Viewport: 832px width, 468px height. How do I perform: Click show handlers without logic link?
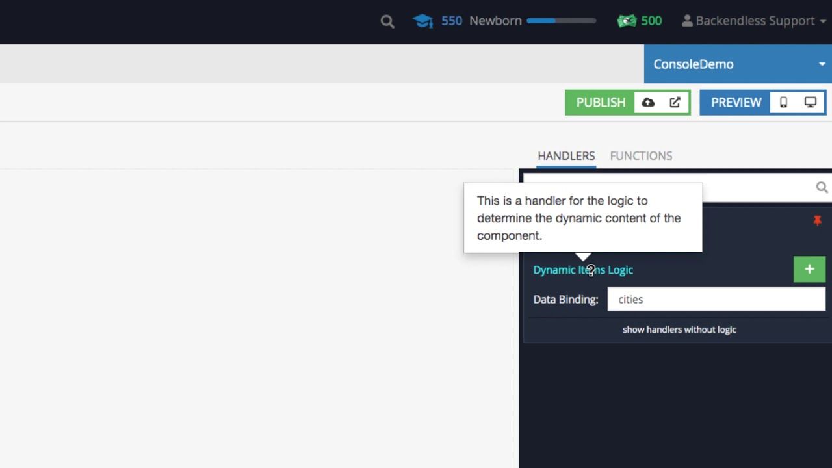coord(679,330)
